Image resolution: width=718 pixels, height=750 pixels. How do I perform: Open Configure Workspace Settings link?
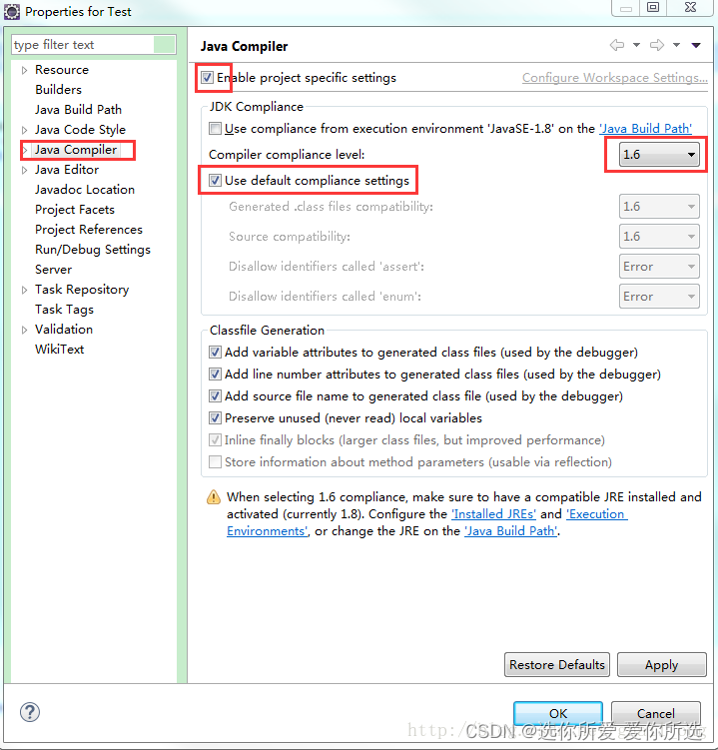615,78
